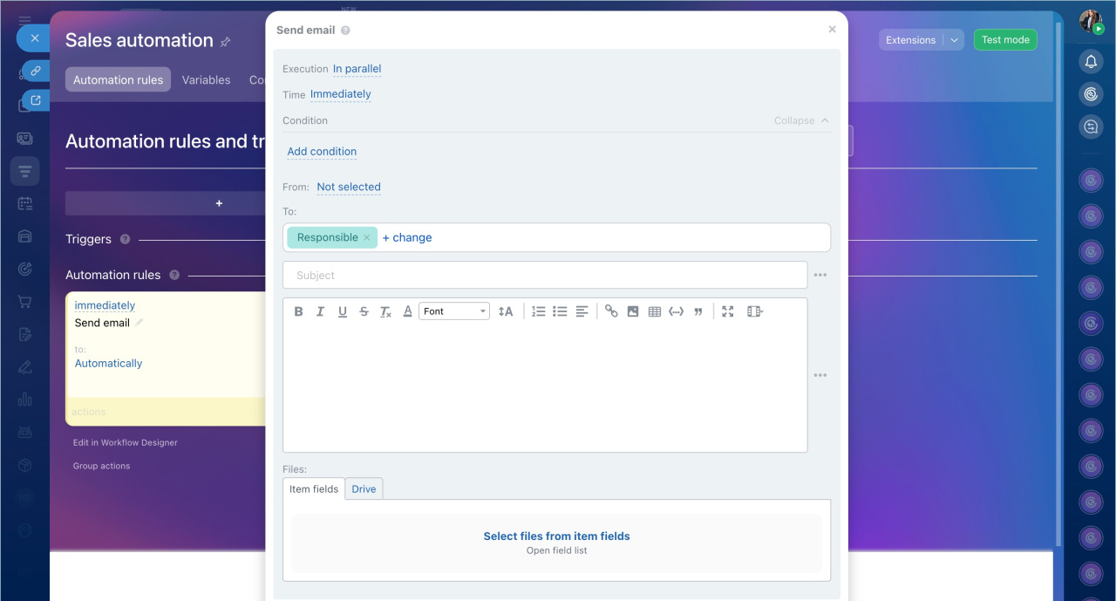Click the Add condition link
Viewport: 1116px width, 601px height.
pyautogui.click(x=322, y=151)
